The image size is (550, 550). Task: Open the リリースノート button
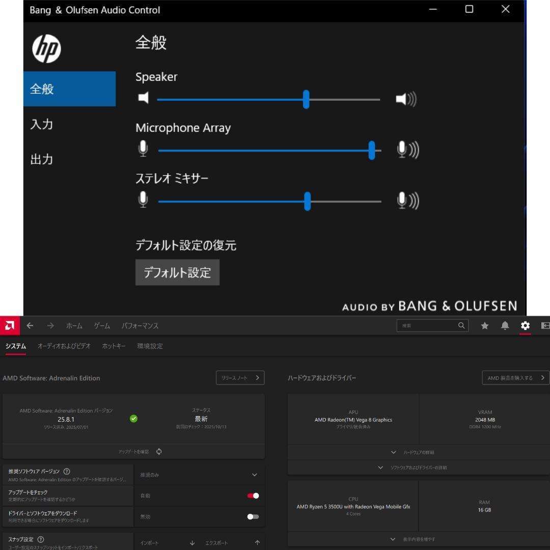[x=240, y=377]
